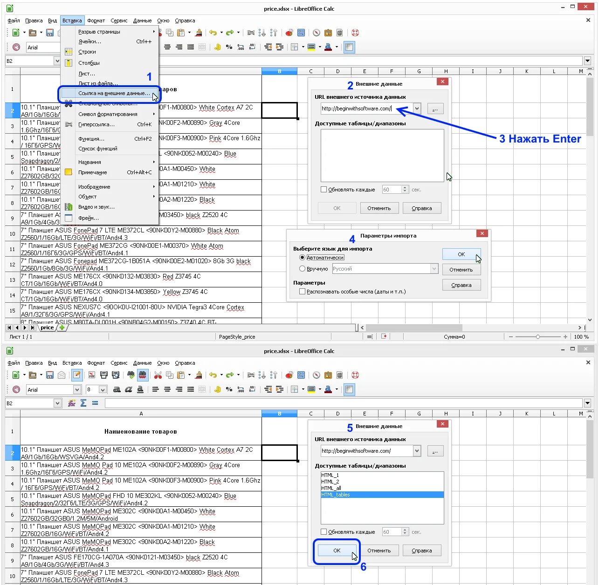Open Borders dropdown arrow in lower window

(303, 389)
